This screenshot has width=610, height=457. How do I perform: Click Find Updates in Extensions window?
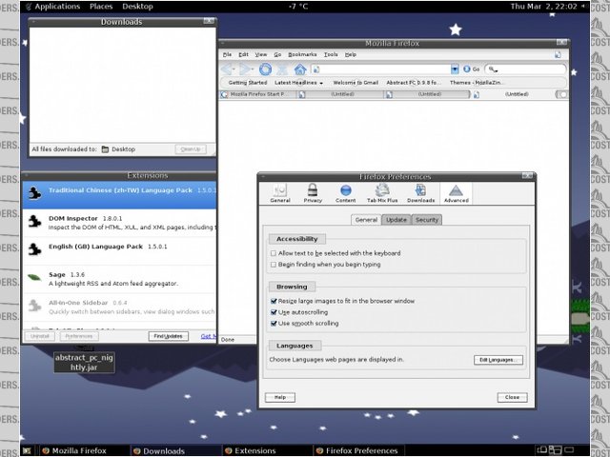(168, 336)
